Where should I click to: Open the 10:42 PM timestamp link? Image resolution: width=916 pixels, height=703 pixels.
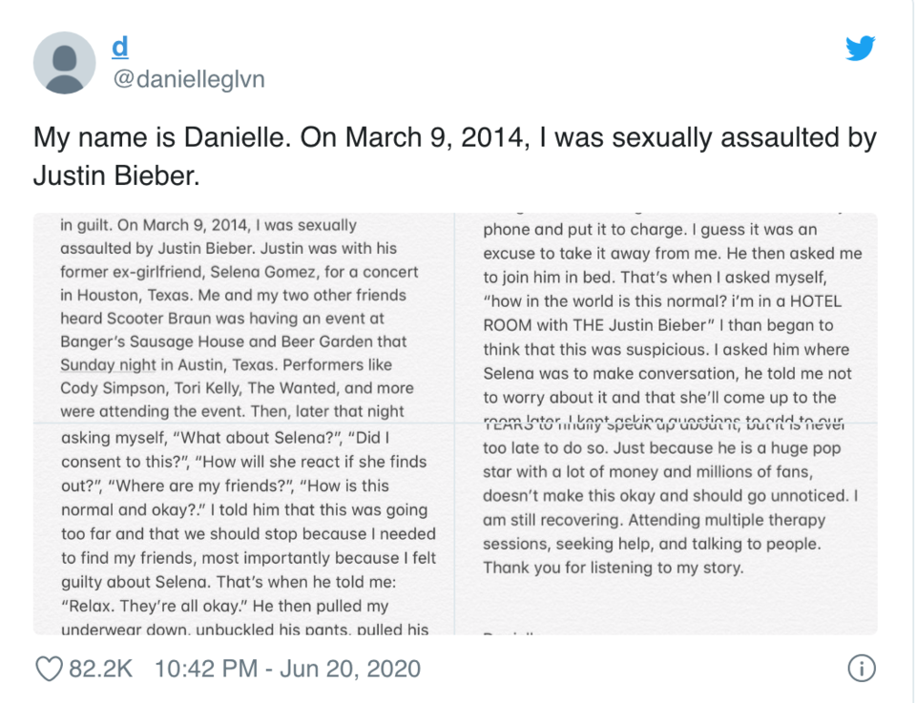pos(206,669)
